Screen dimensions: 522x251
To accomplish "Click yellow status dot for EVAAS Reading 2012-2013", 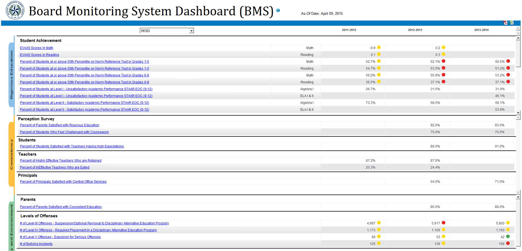I will pos(444,54).
